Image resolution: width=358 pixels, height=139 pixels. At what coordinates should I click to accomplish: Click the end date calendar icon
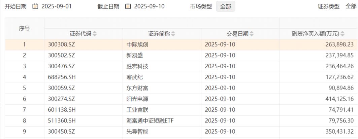[x=128, y=6]
